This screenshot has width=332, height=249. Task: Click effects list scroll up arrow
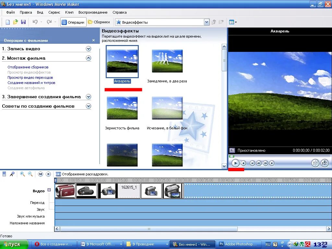pos(224,47)
